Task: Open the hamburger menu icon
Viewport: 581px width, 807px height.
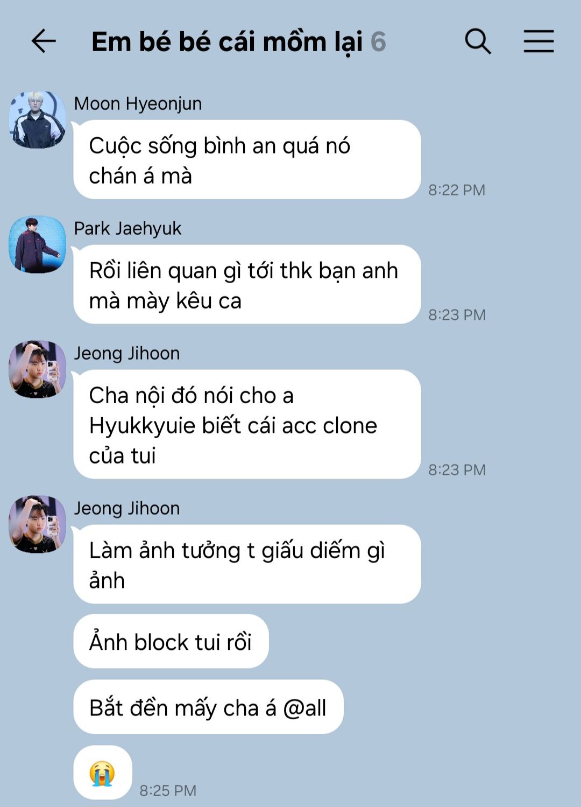Action: click(x=539, y=41)
